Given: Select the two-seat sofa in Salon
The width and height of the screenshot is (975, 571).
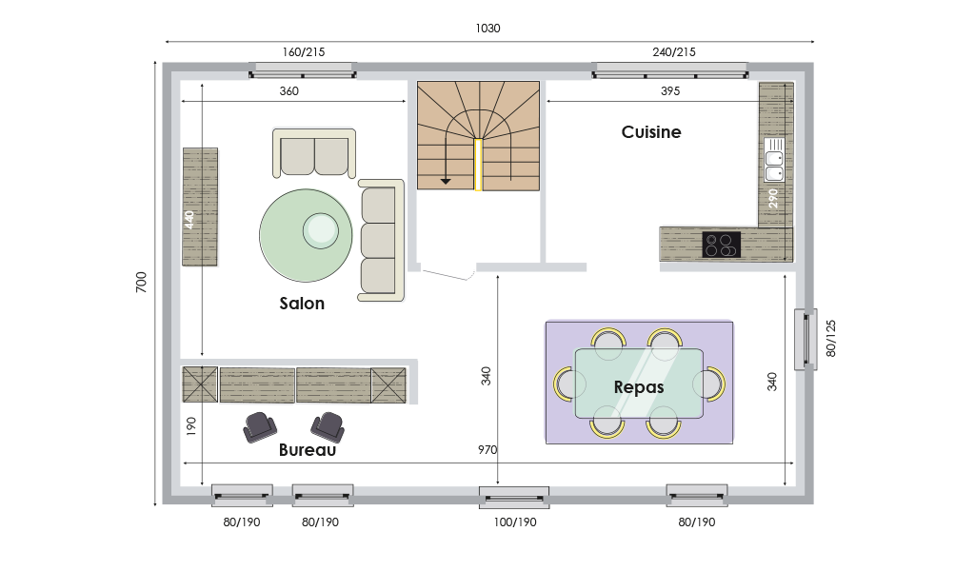Looking at the screenshot, I should (313, 153).
